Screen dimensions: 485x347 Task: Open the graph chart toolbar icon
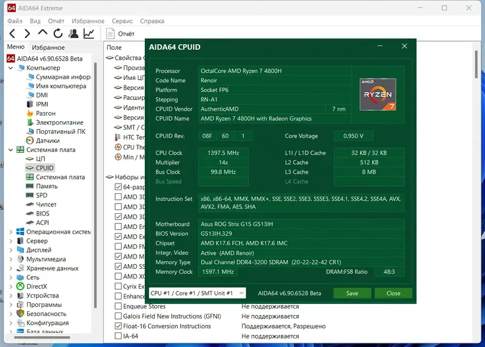click(89, 34)
